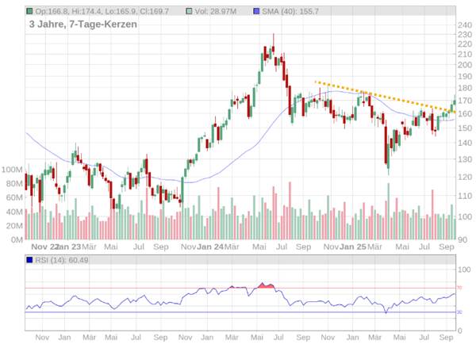This screenshot has width=476, height=344.
Task: Click the blue 30 label on RSI scale
Action: [x=459, y=312]
